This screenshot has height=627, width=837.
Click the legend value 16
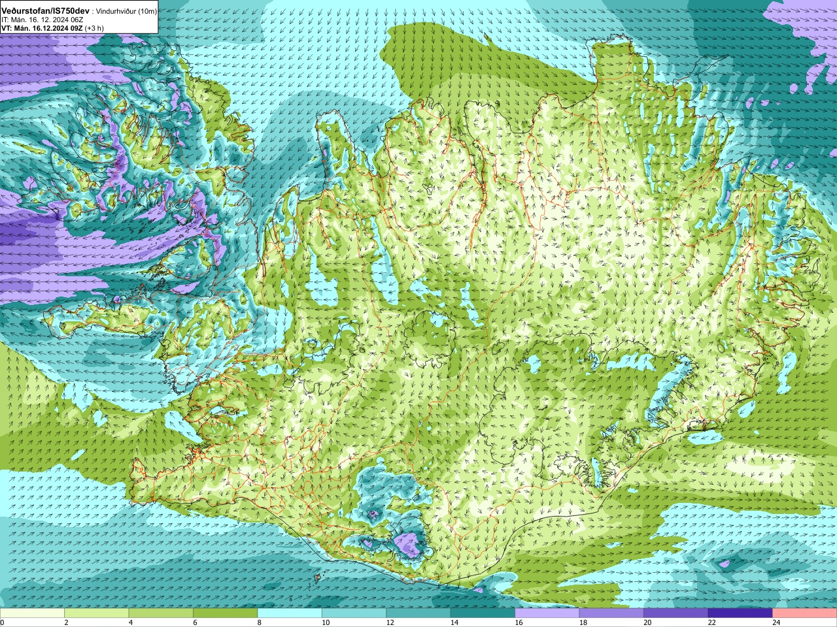tap(519, 622)
